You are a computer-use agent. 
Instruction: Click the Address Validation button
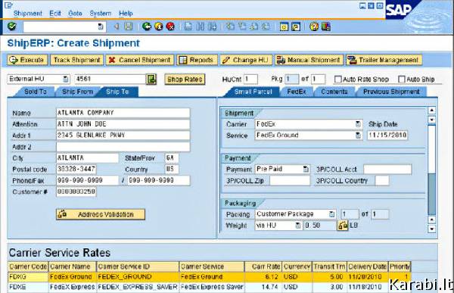point(101,214)
